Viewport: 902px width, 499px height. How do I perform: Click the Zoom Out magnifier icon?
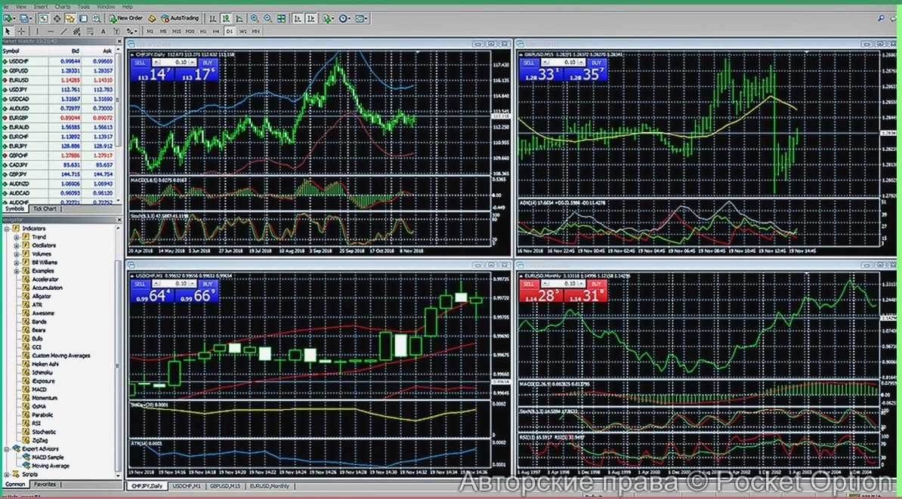[267, 17]
